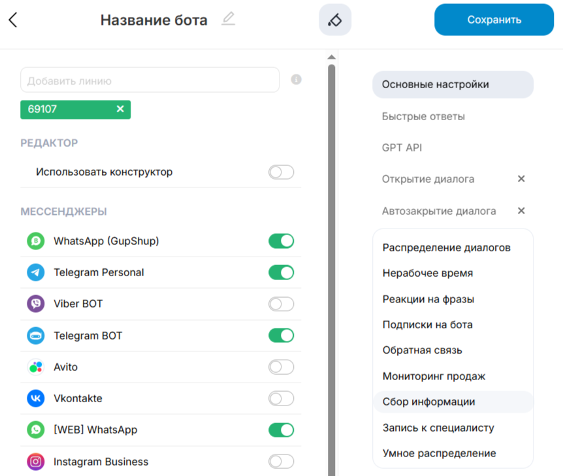Viewport: 563px width, 476px height.
Task: Click the pencil icon to rename bot
Action: [x=227, y=19]
